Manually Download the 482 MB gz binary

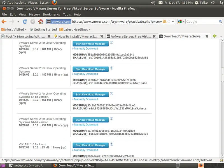click(86, 74)
